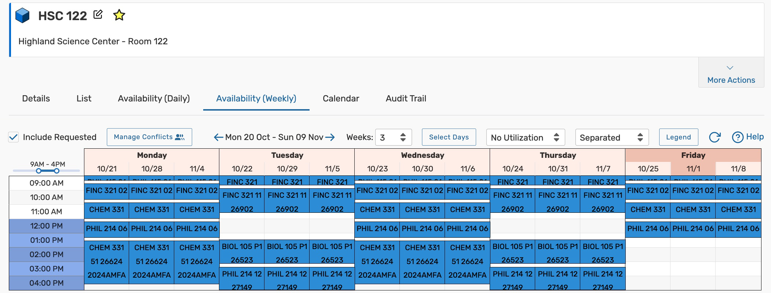Click Highland Science Center - Room 122 text
The image size is (771, 293).
[x=93, y=41]
